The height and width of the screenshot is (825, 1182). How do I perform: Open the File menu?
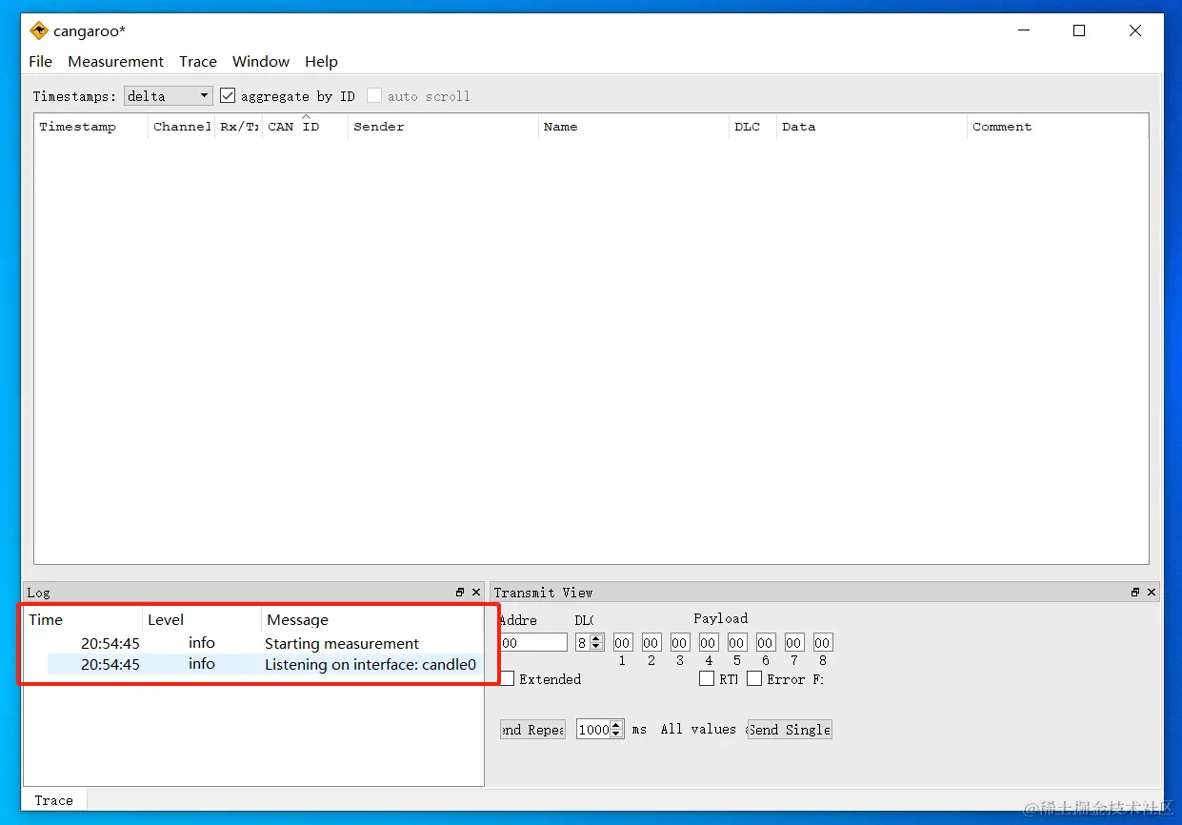click(41, 61)
